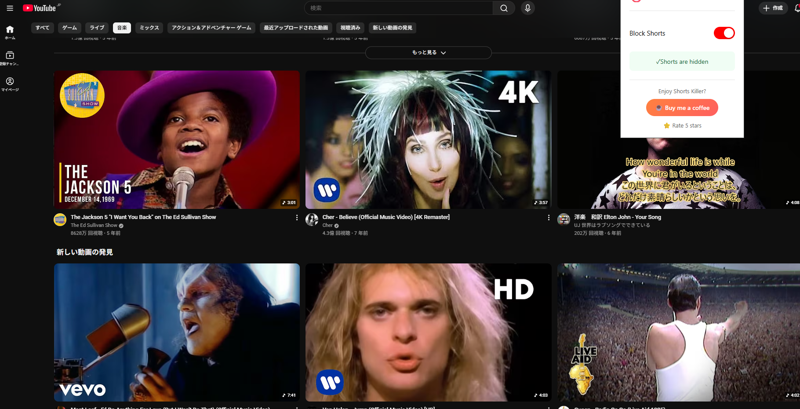Open the My Page sidebar icon
Screen dimensions: 800x409
click(x=10, y=84)
